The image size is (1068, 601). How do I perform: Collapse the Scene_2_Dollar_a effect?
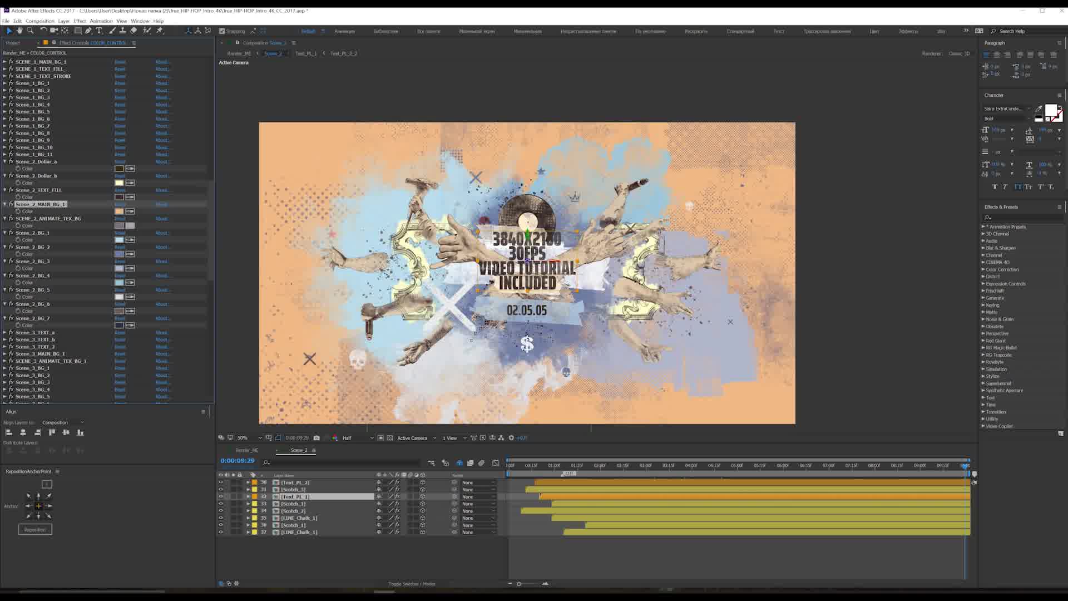click(4, 161)
